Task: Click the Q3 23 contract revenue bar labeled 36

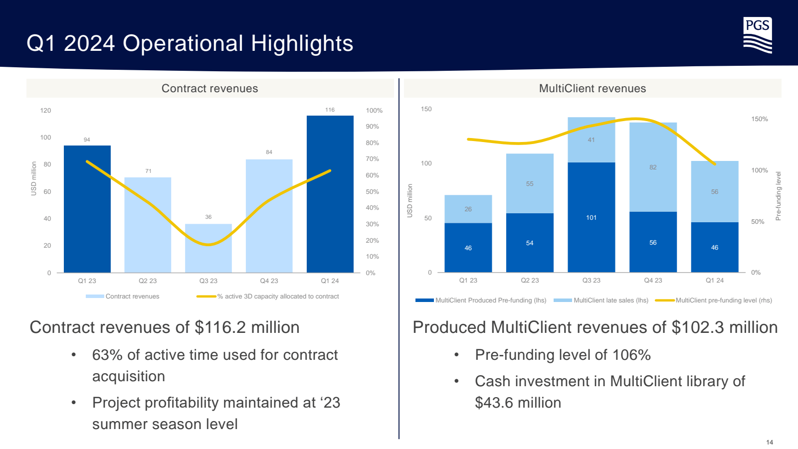Action: pyautogui.click(x=208, y=248)
